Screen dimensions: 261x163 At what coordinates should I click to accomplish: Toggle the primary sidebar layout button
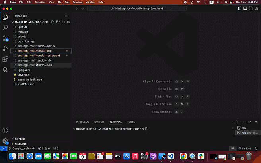pyautogui.click(x=239, y=8)
